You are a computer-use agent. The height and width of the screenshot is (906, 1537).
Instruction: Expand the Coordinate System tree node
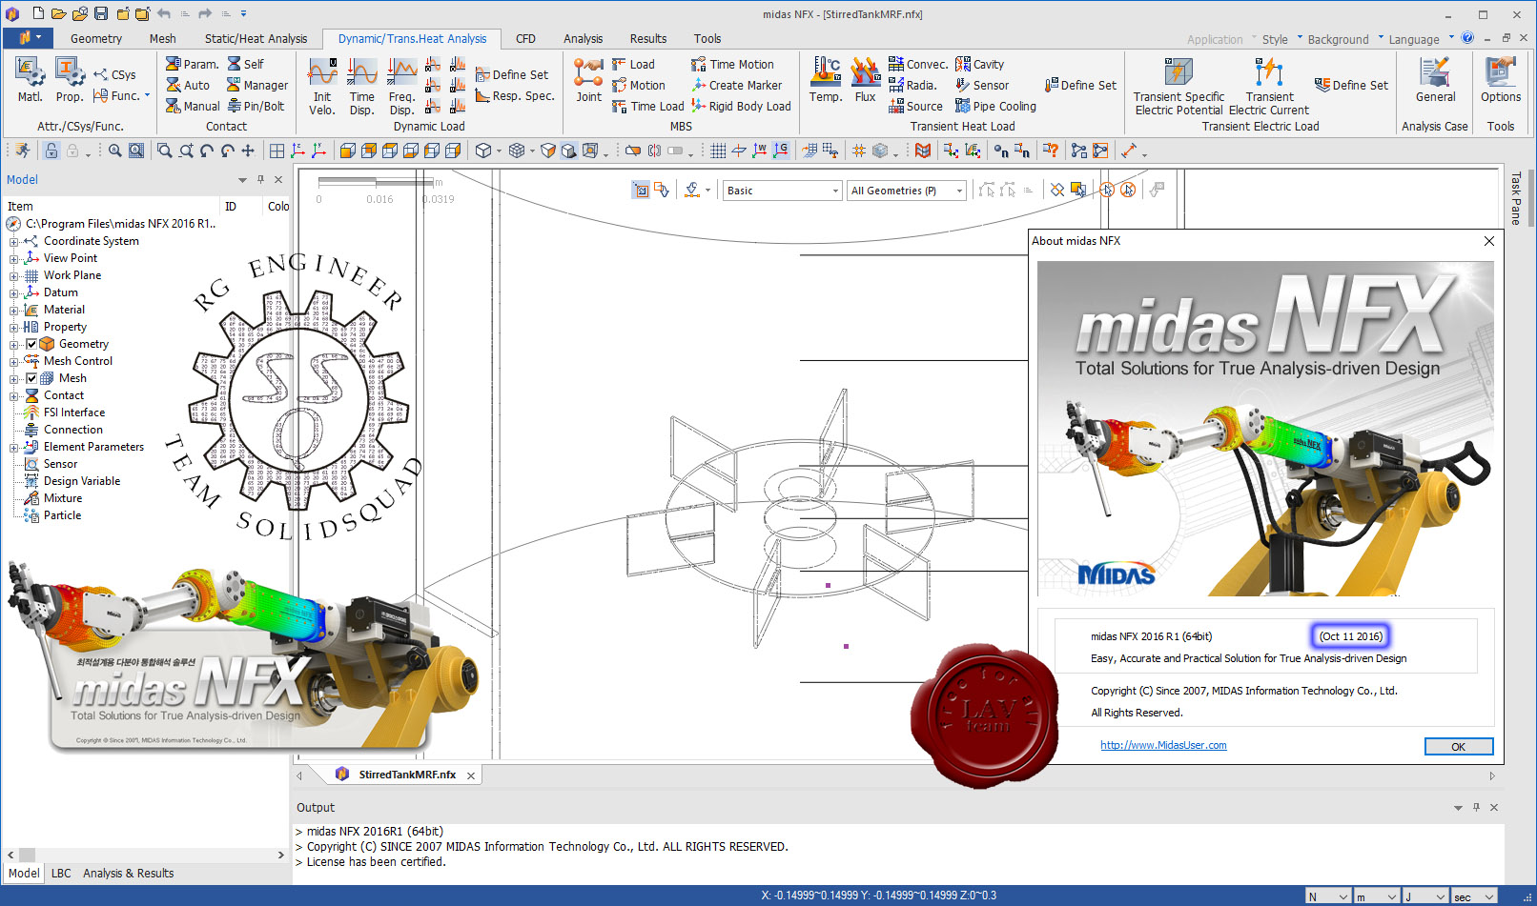coord(13,241)
